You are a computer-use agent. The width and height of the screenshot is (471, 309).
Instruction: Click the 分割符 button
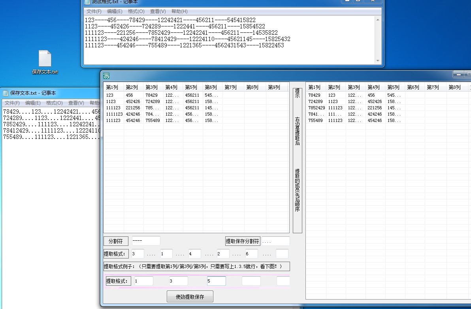coord(116,241)
